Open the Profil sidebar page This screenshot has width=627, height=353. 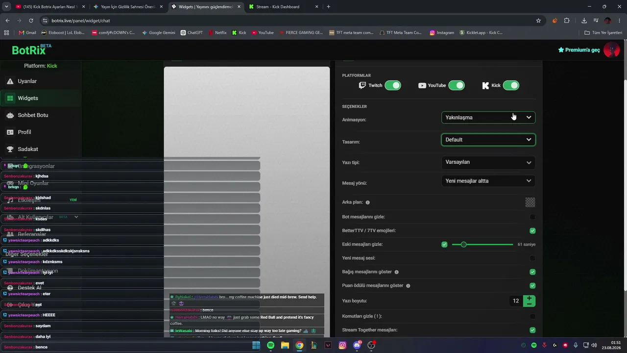(41, 132)
